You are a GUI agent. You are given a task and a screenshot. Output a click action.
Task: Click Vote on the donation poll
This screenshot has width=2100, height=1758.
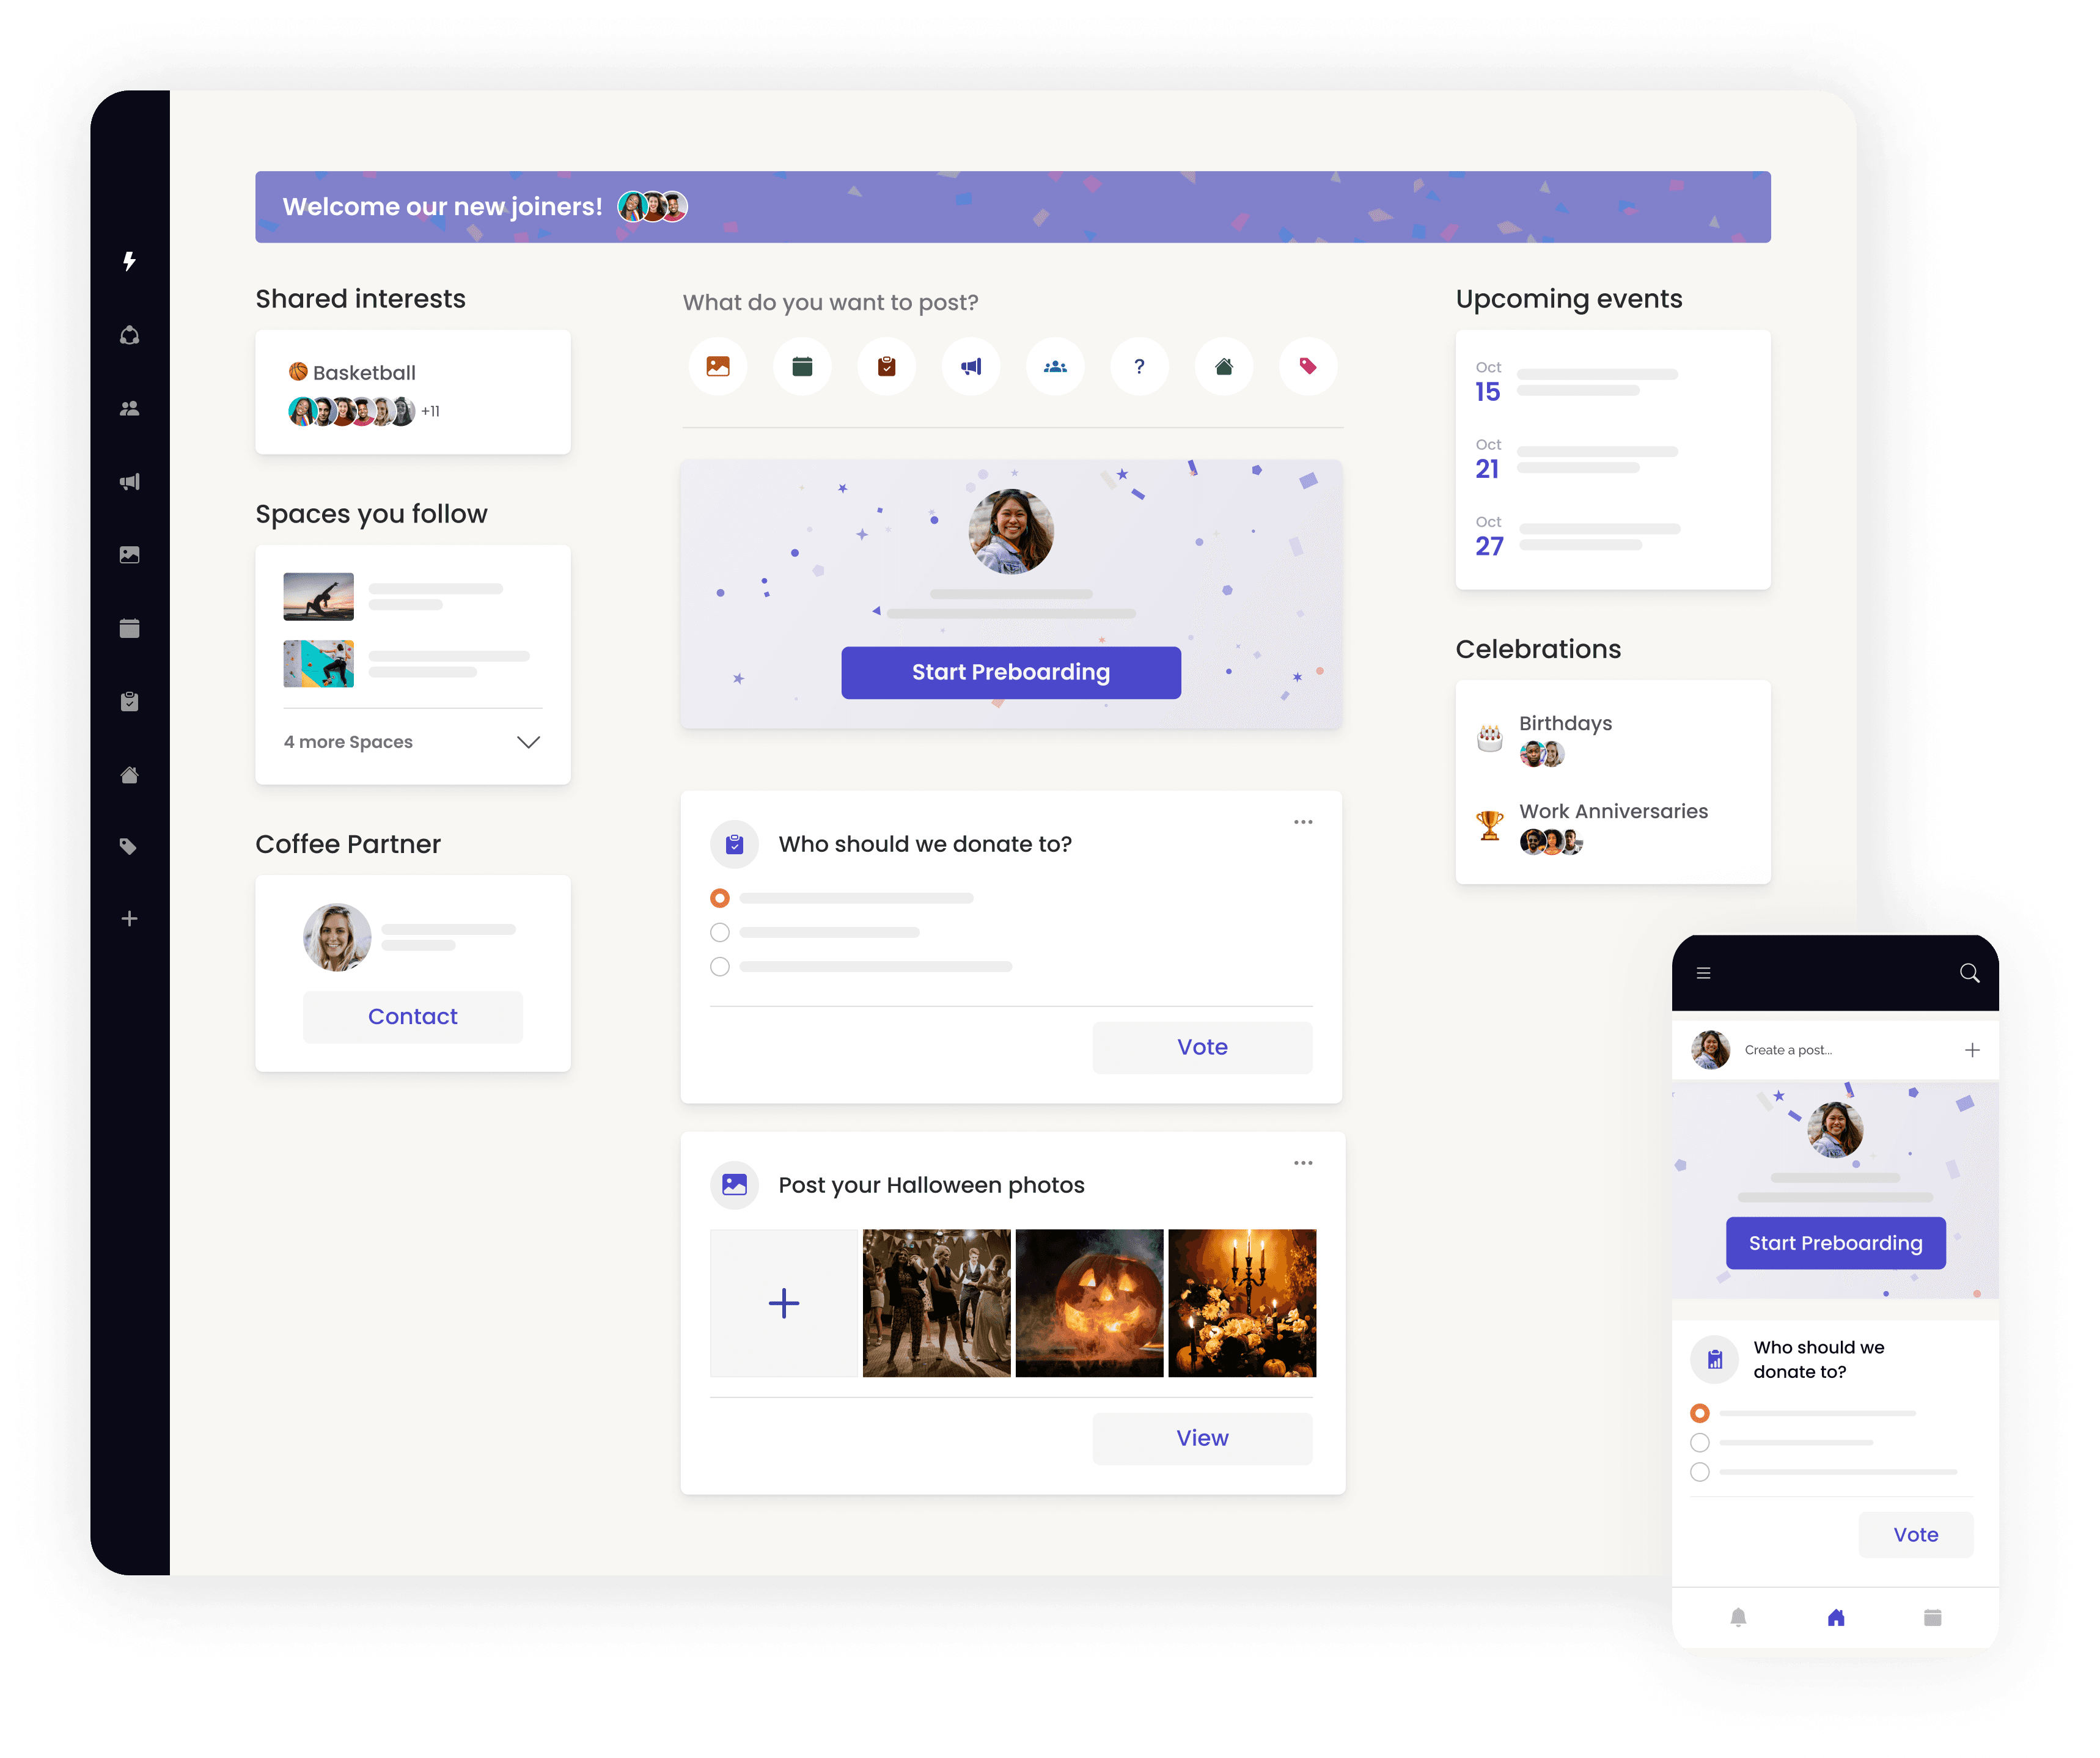coord(1202,1046)
